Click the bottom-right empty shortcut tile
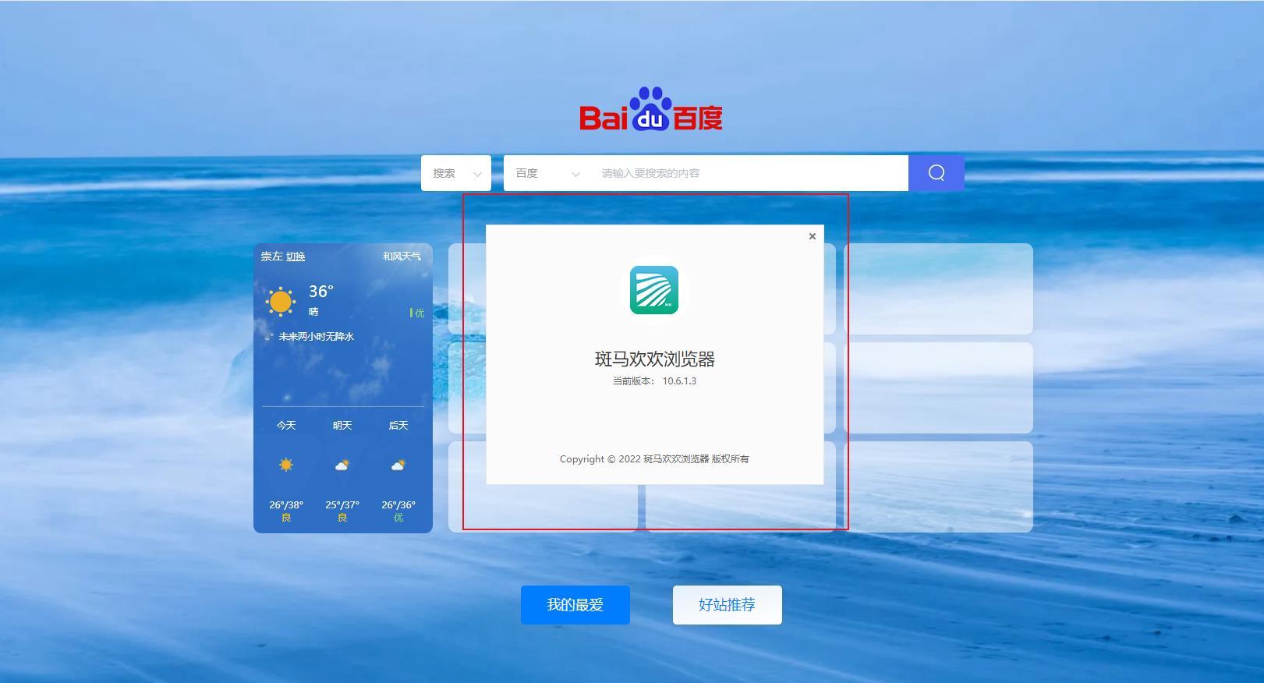Screen dimensions: 1264x683 pos(938,487)
